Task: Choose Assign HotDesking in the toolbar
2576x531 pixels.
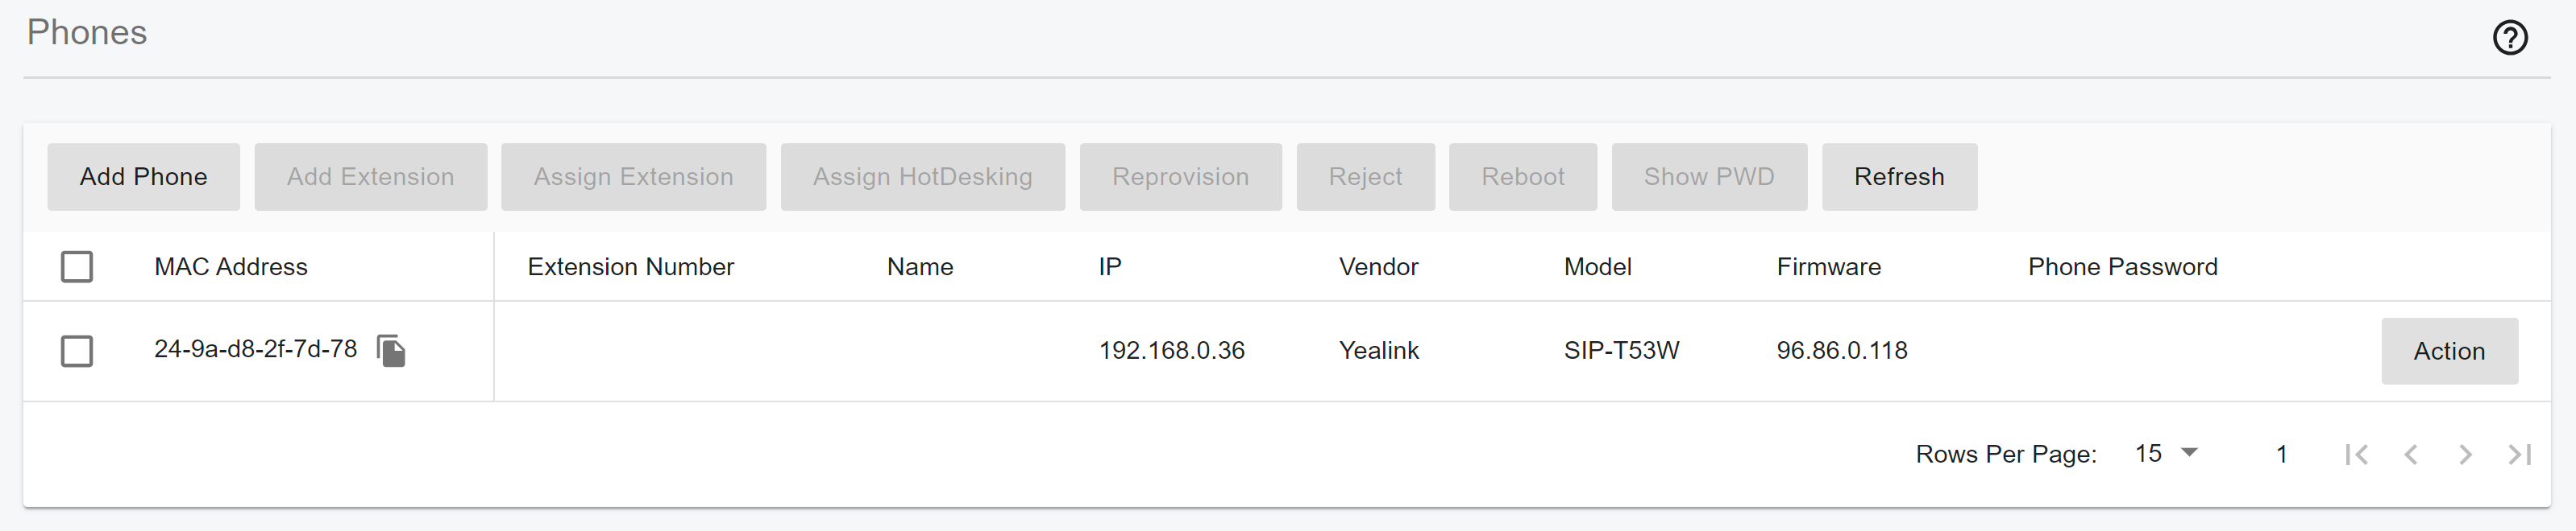Action: [x=922, y=177]
